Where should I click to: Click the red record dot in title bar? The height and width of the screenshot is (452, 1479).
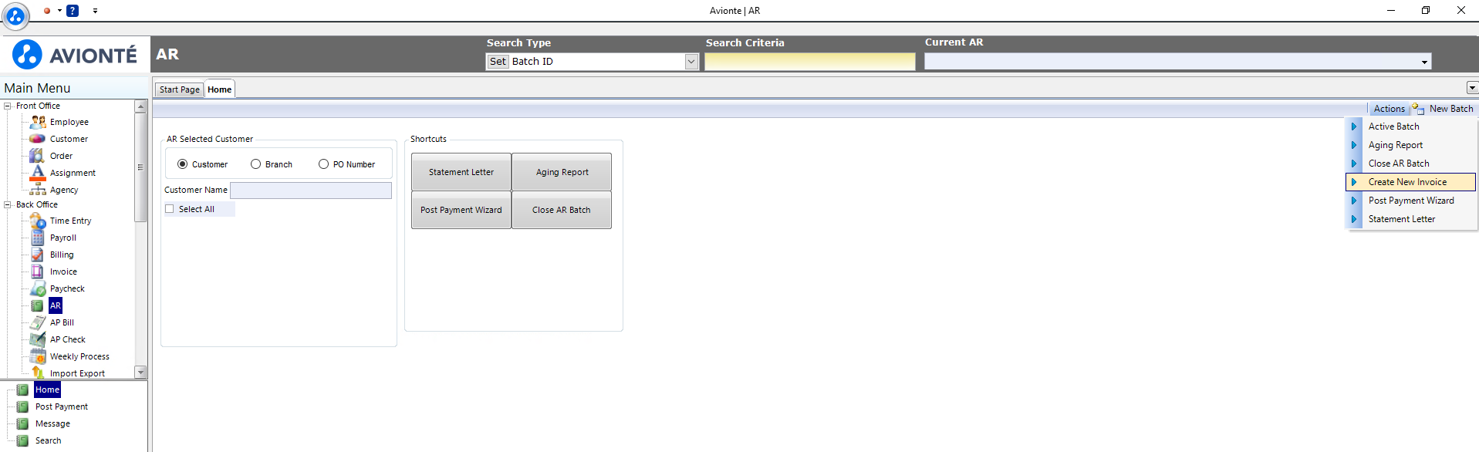click(47, 11)
